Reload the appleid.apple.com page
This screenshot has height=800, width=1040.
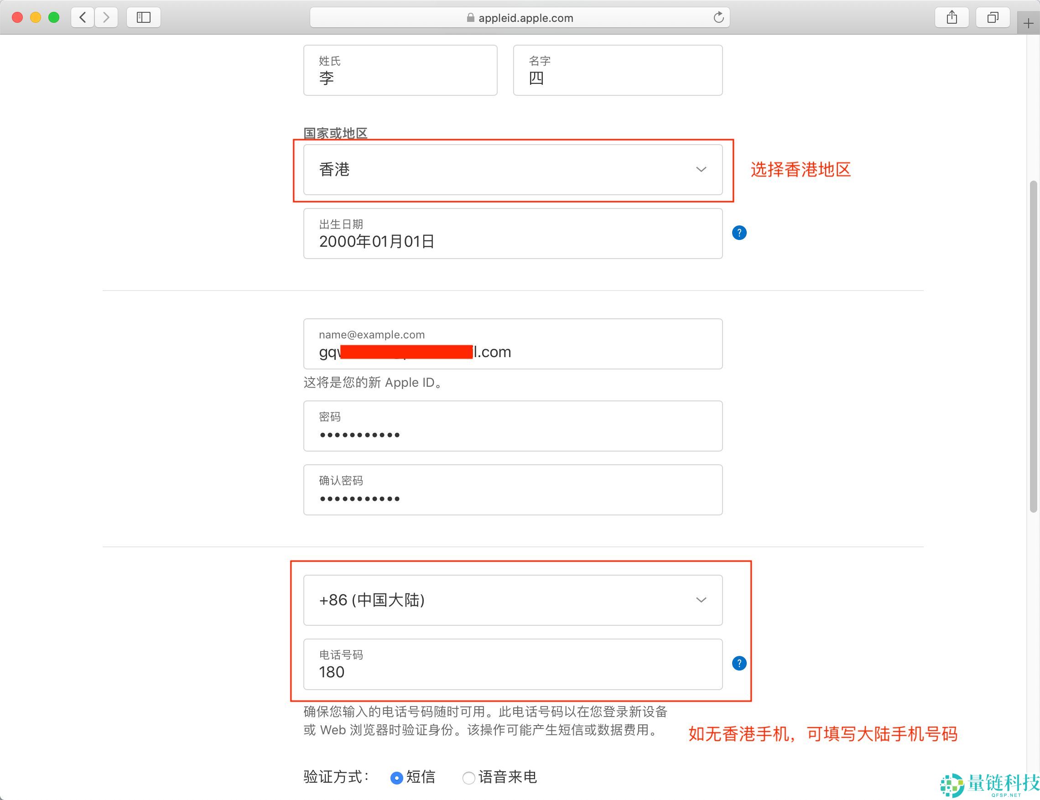coord(719,18)
